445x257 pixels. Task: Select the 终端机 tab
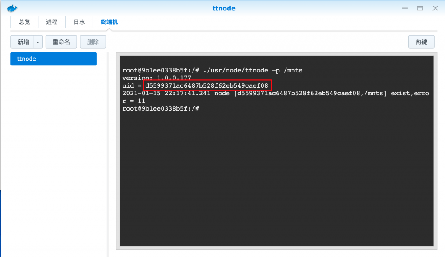pos(109,22)
